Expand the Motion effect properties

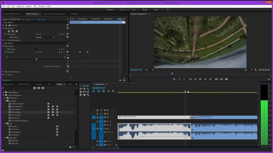pos(3,25)
